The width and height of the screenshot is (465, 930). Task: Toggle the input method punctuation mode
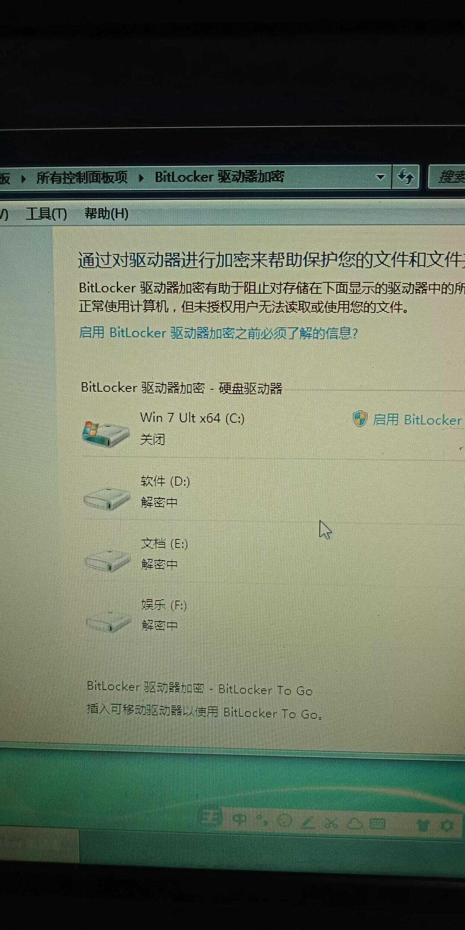coord(263,820)
